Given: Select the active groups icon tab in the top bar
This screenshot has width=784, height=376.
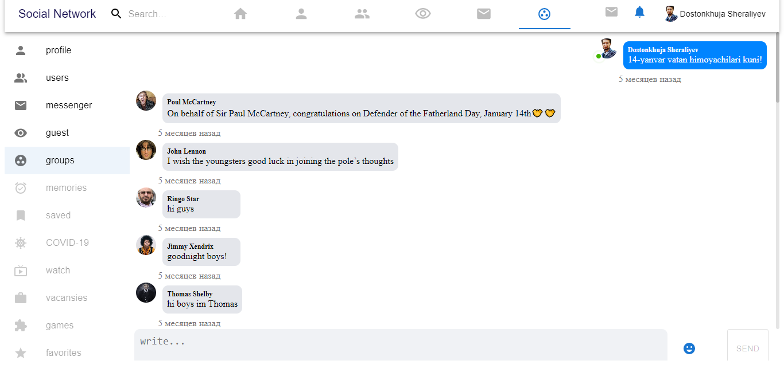Looking at the screenshot, I should (x=545, y=14).
